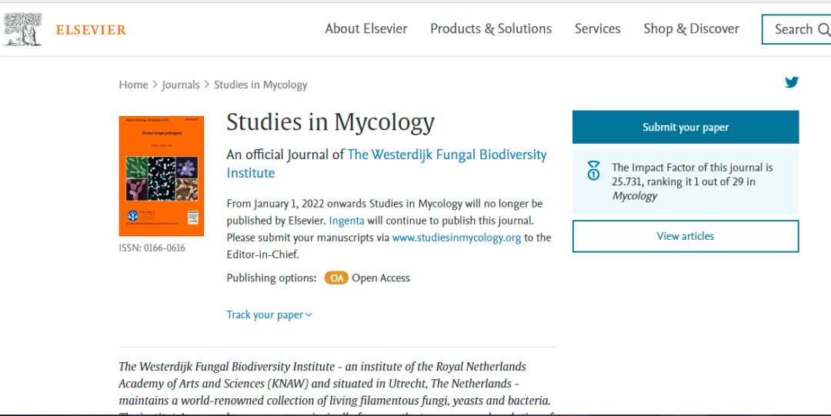The height and width of the screenshot is (416, 831).
Task: Go to Home breadcrumb
Action: pos(133,85)
